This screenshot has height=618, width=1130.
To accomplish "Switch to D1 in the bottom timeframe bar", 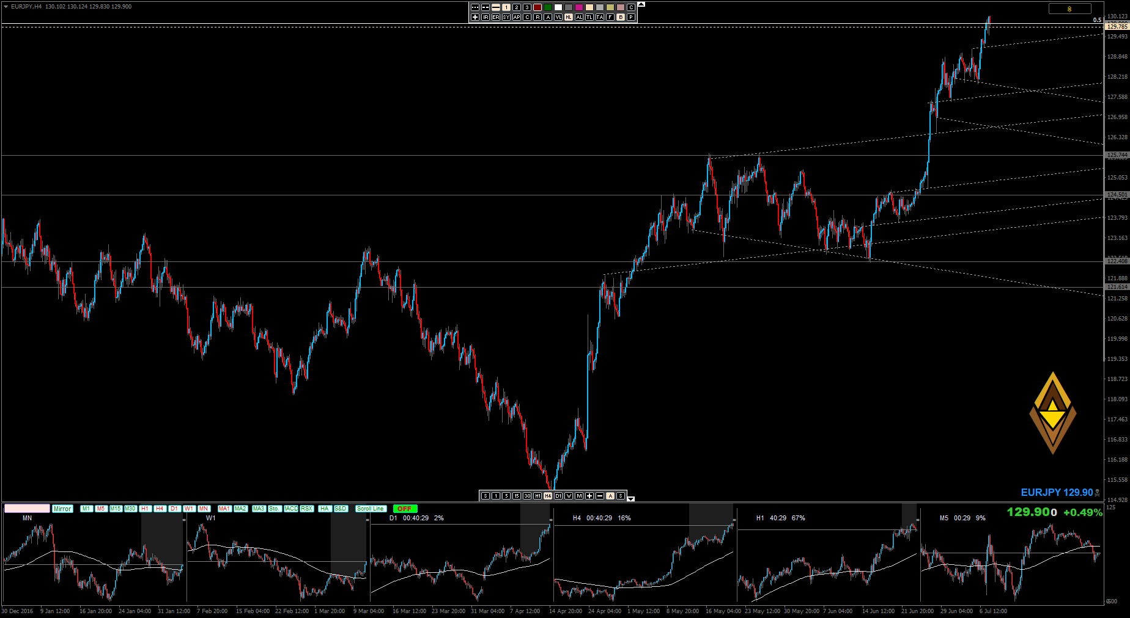I will tap(558, 496).
